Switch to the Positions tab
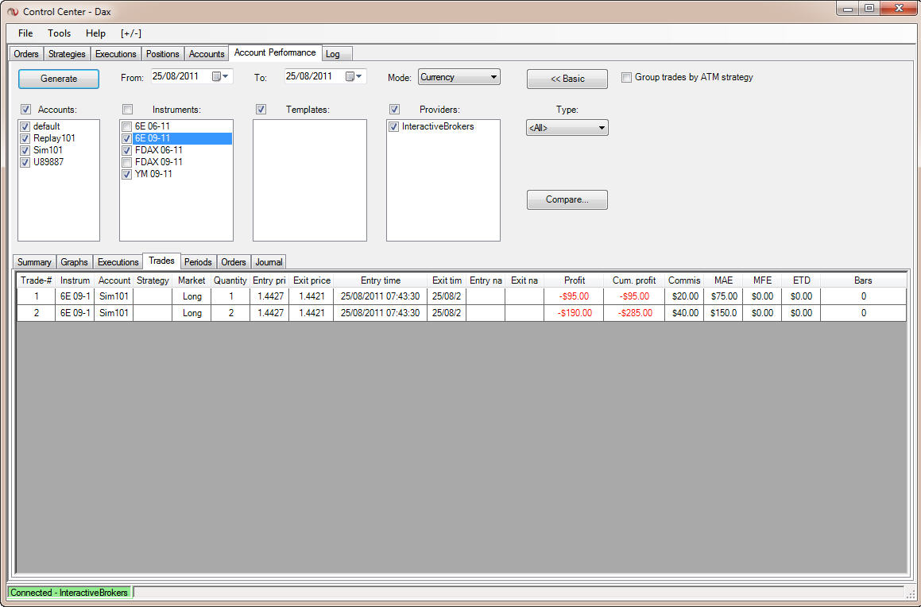The height and width of the screenshot is (607, 921). point(163,54)
